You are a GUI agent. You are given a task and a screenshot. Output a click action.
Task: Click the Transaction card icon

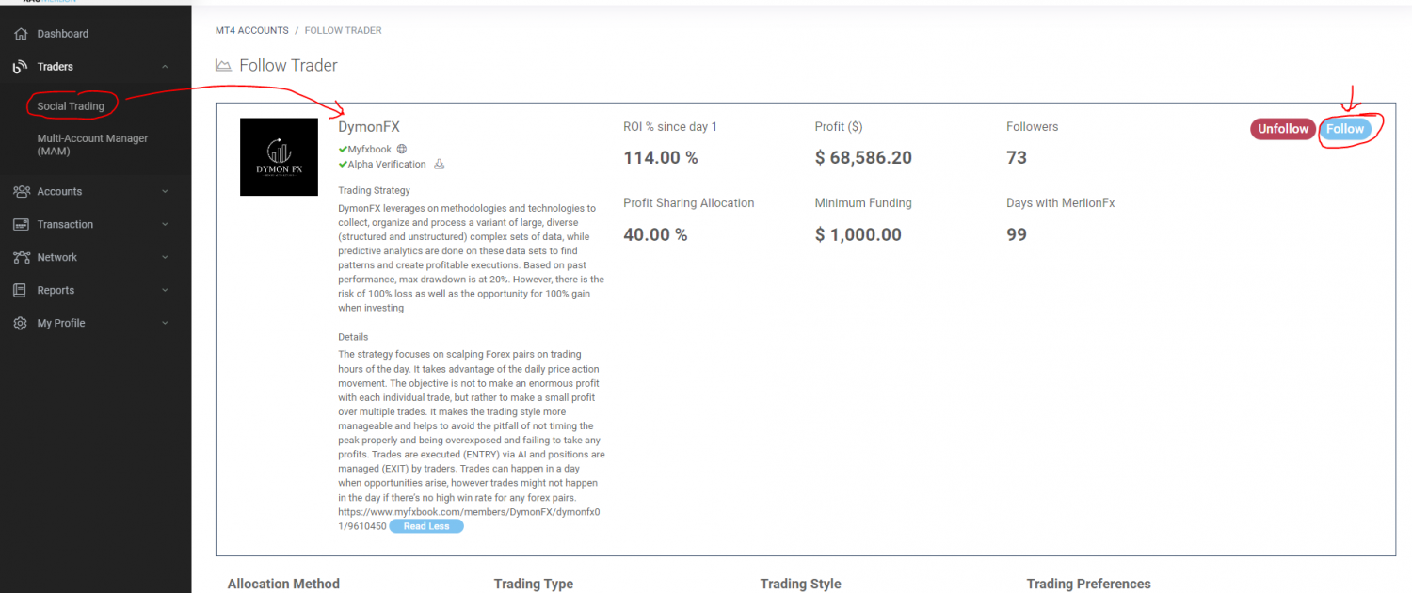point(21,225)
